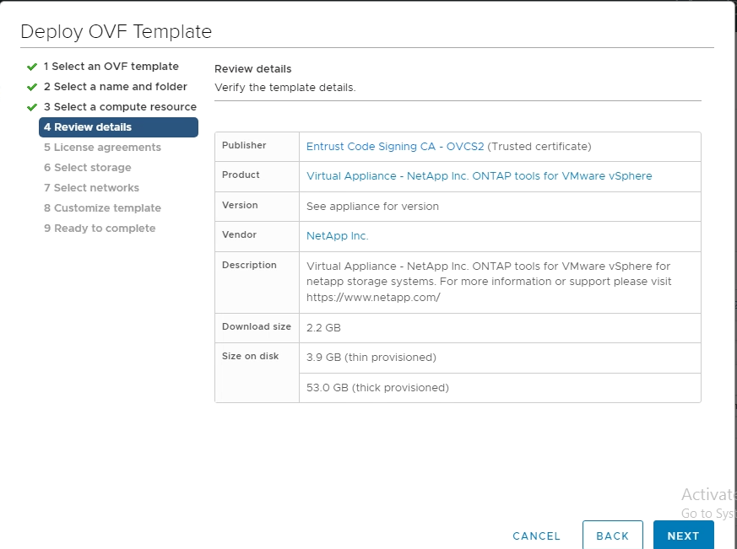Go to step 7 Select networks
Screen dimensions: 737x549
click(x=91, y=188)
